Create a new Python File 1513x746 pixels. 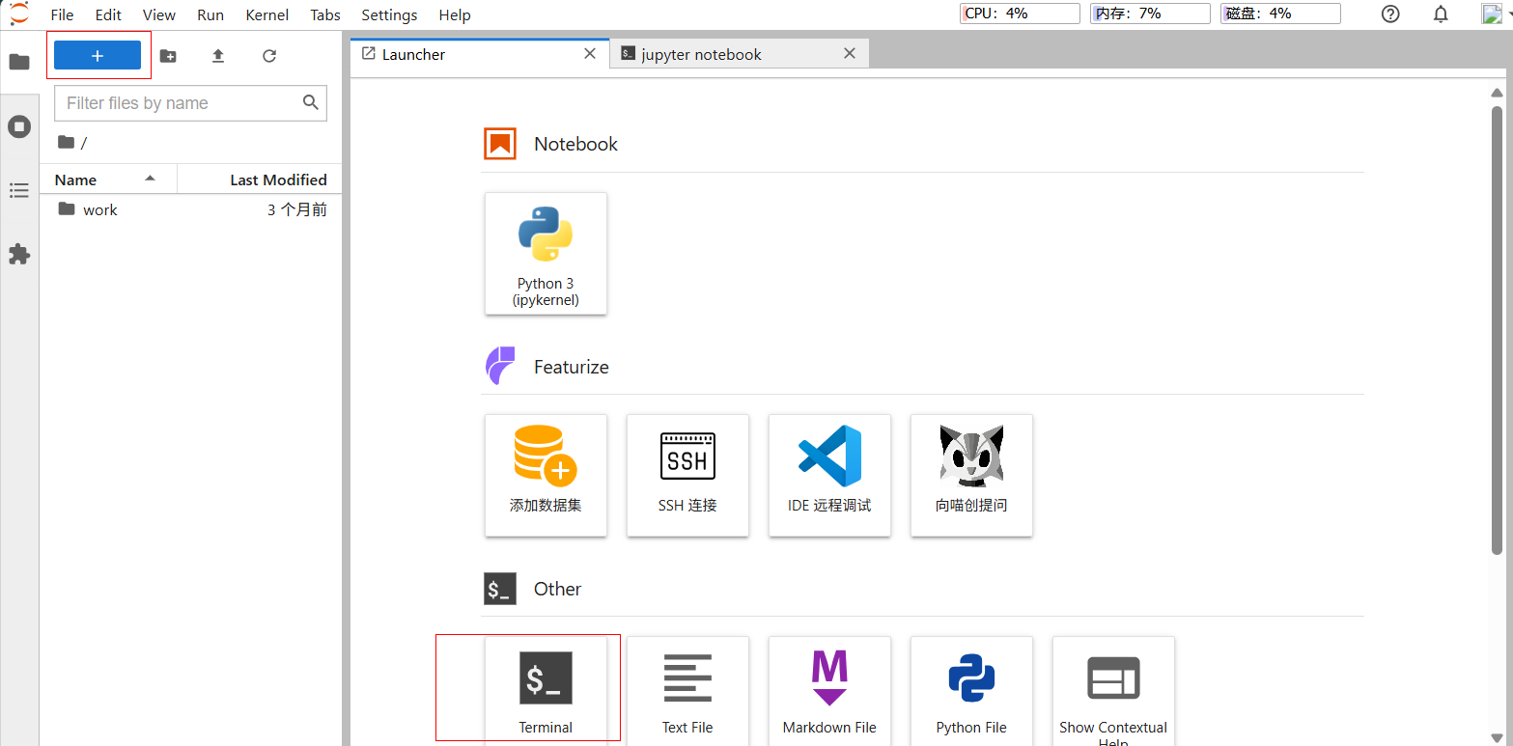(971, 689)
